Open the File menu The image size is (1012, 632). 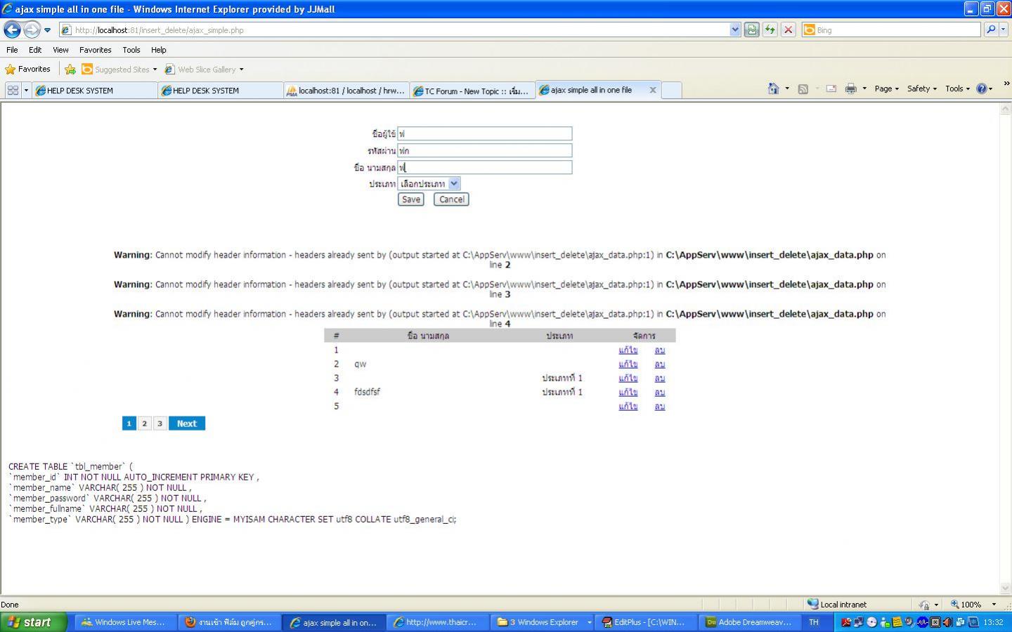click(x=12, y=50)
